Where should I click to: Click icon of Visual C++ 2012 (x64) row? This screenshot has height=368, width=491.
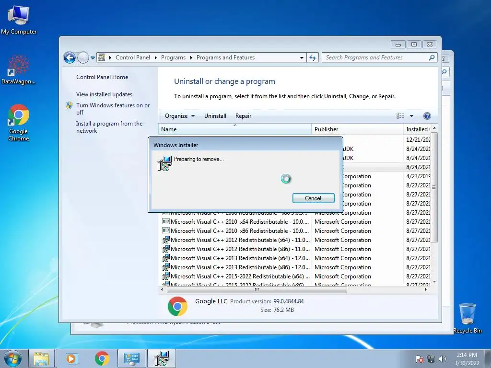165,240
